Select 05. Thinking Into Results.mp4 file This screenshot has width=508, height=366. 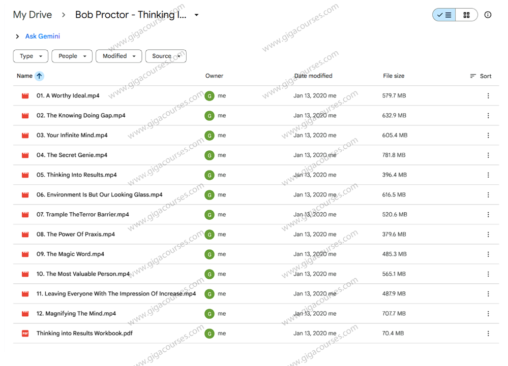point(77,175)
